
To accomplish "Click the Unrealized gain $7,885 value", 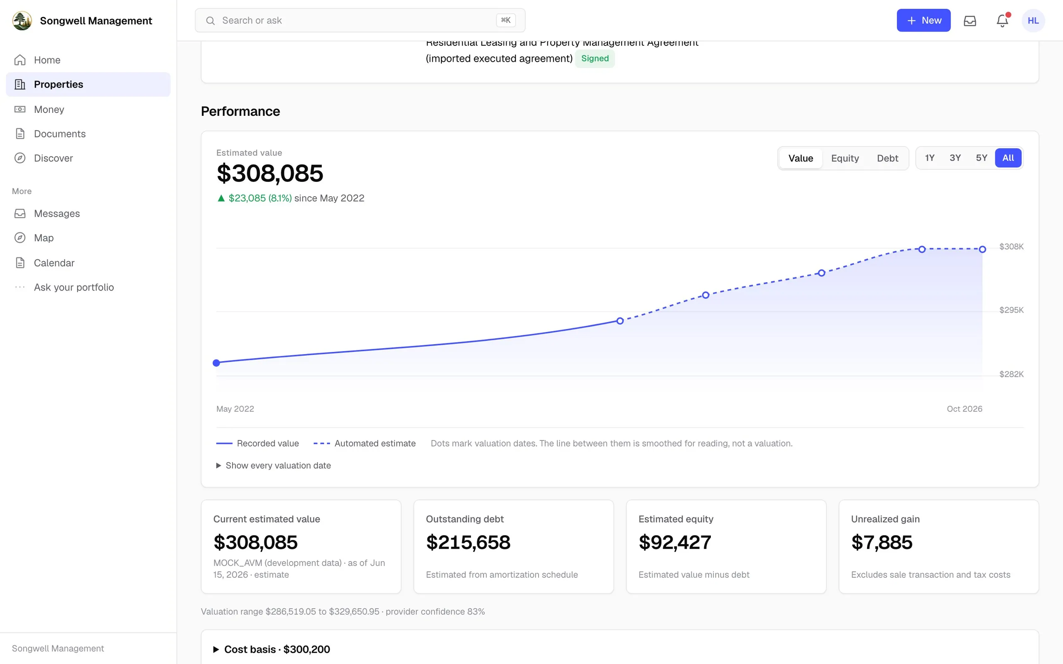I will pyautogui.click(x=882, y=542).
